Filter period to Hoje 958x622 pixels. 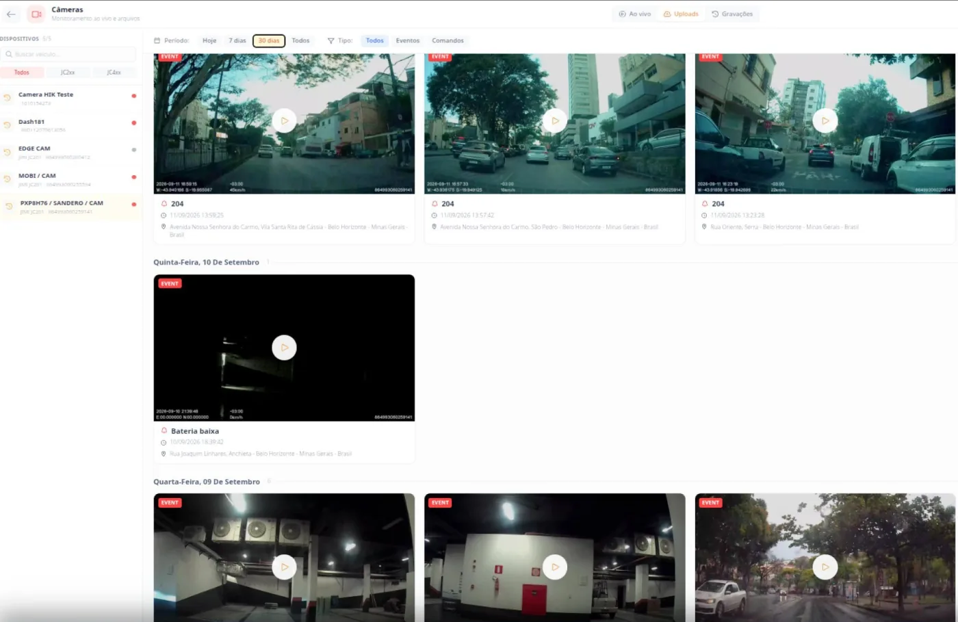(x=209, y=40)
